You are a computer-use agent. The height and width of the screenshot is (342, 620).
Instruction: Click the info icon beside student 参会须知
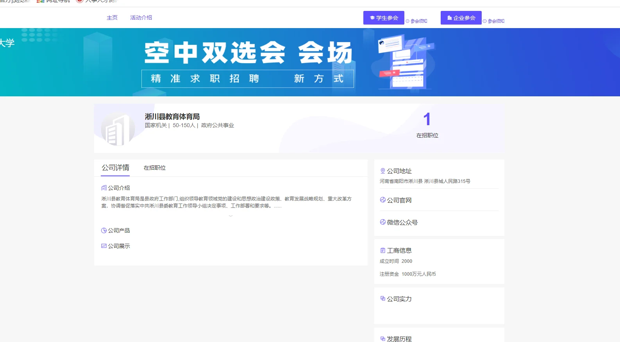[407, 21]
